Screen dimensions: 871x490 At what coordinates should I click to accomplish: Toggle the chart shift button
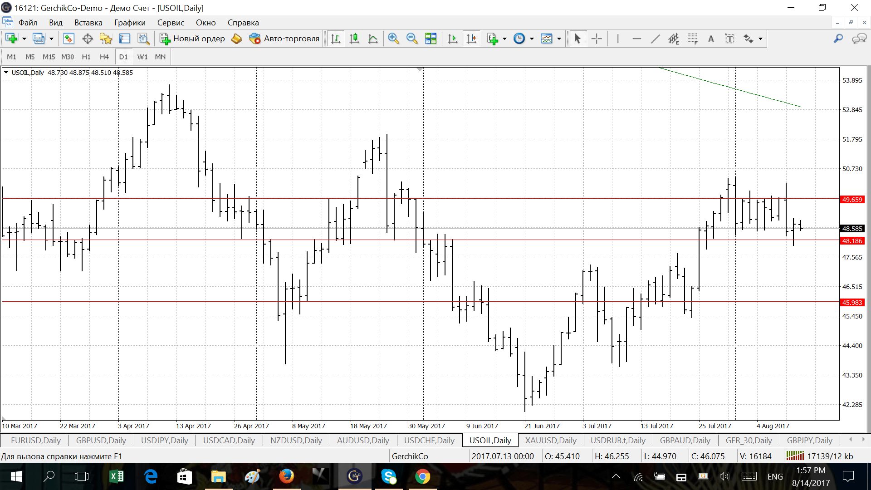click(x=471, y=39)
